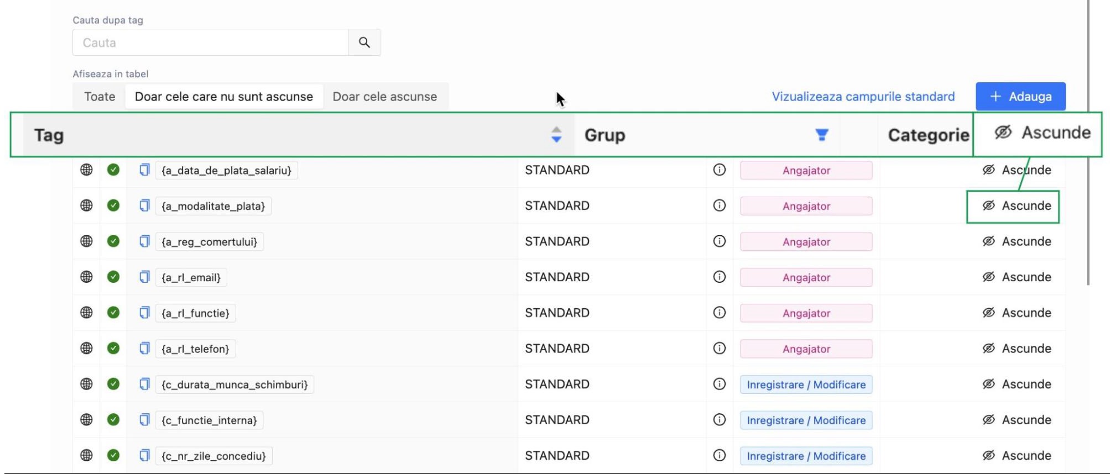
Task: Click the {c_nr_zile_concediu} tag label
Action: (214, 456)
